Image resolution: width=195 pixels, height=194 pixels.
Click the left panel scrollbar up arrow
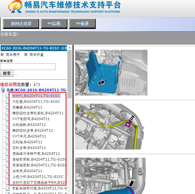point(69,48)
